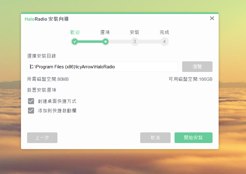Select the 安裝 step label
This screenshot has height=174, width=246.
pyautogui.click(x=135, y=32)
